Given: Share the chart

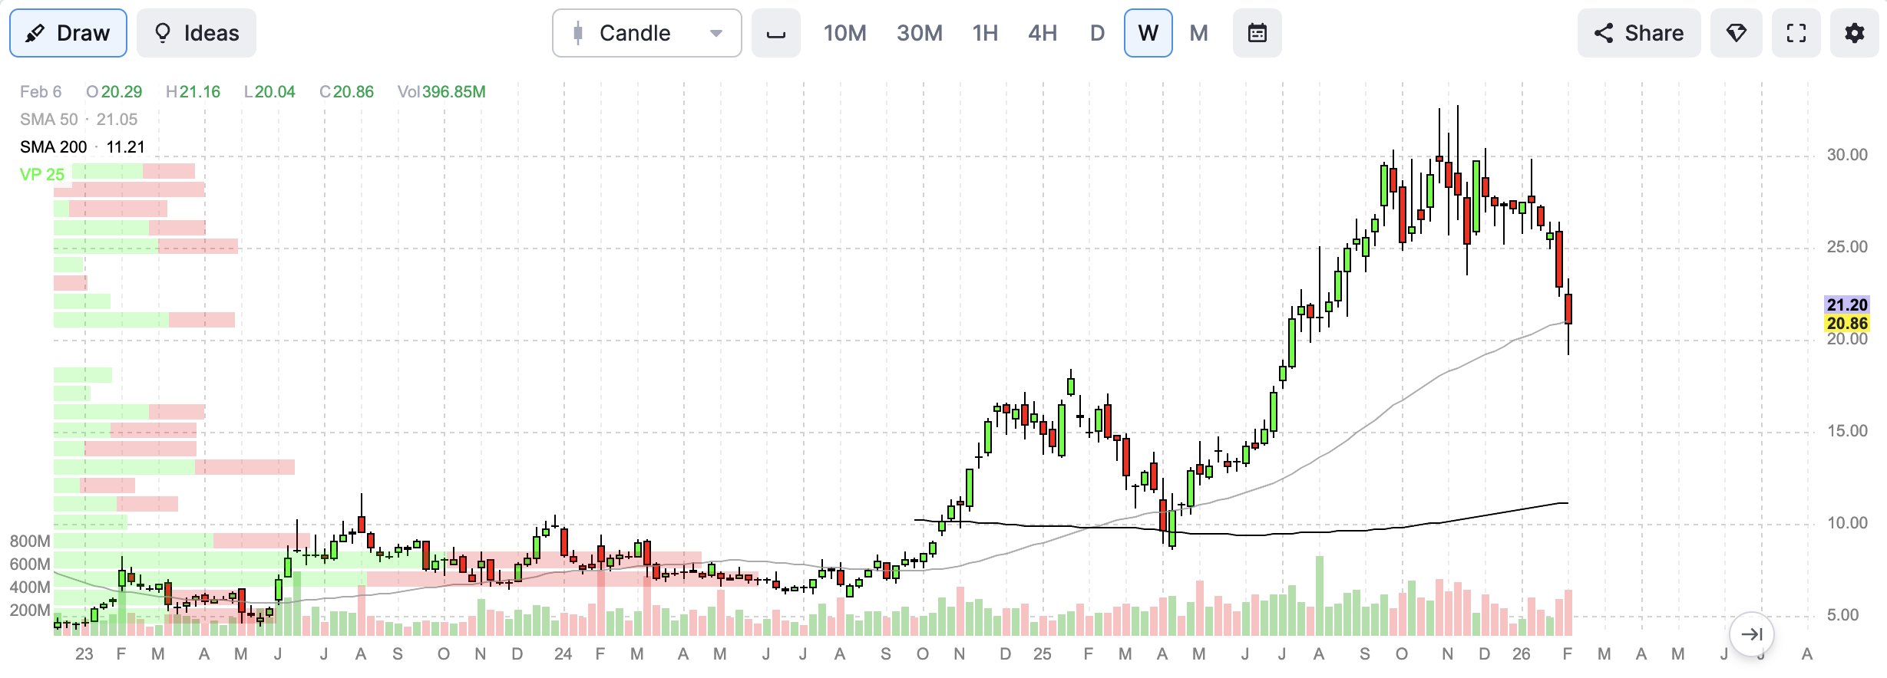Looking at the screenshot, I should (x=1639, y=33).
